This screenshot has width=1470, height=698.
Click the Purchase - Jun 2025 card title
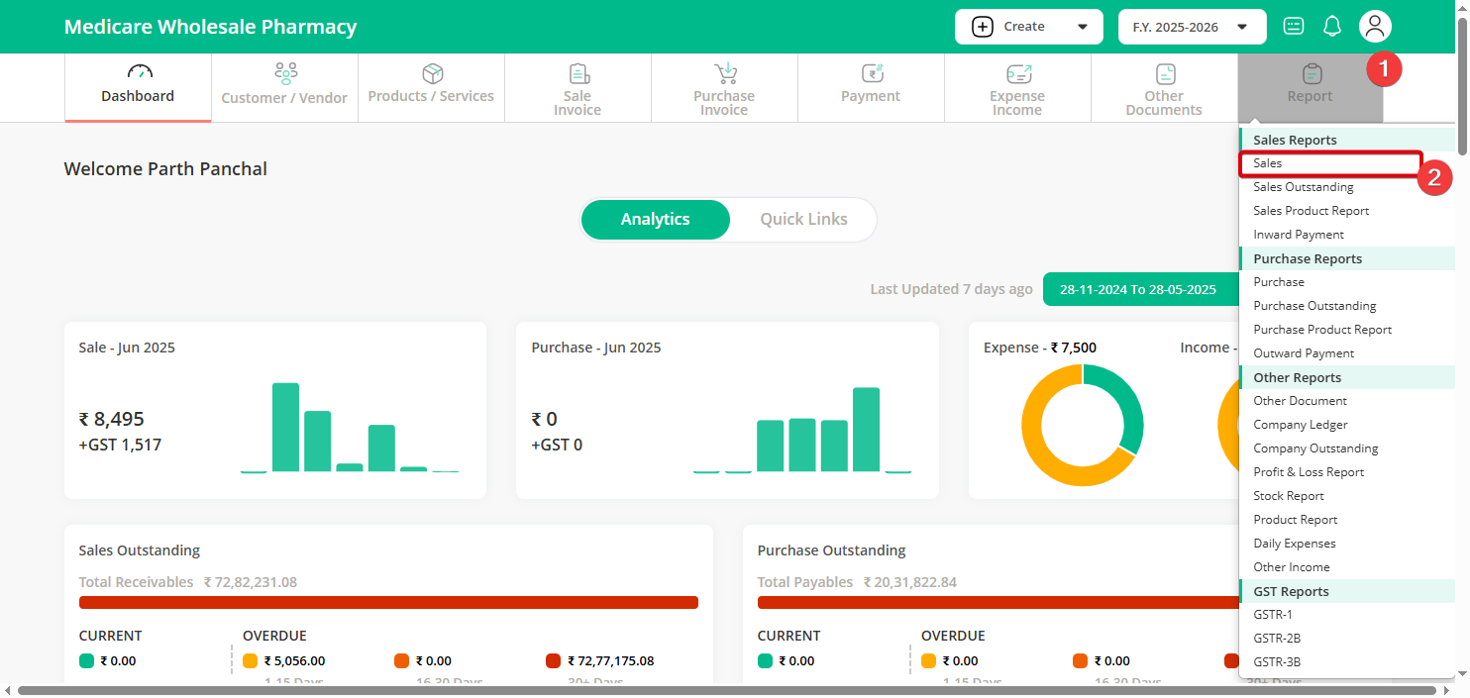[596, 348]
